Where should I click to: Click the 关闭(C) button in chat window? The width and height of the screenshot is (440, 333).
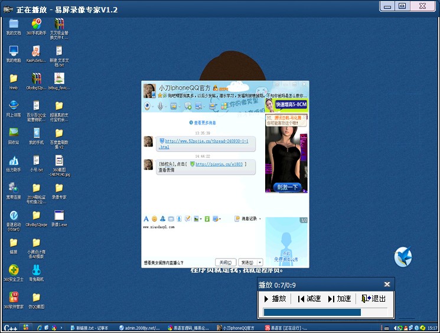click(x=226, y=262)
